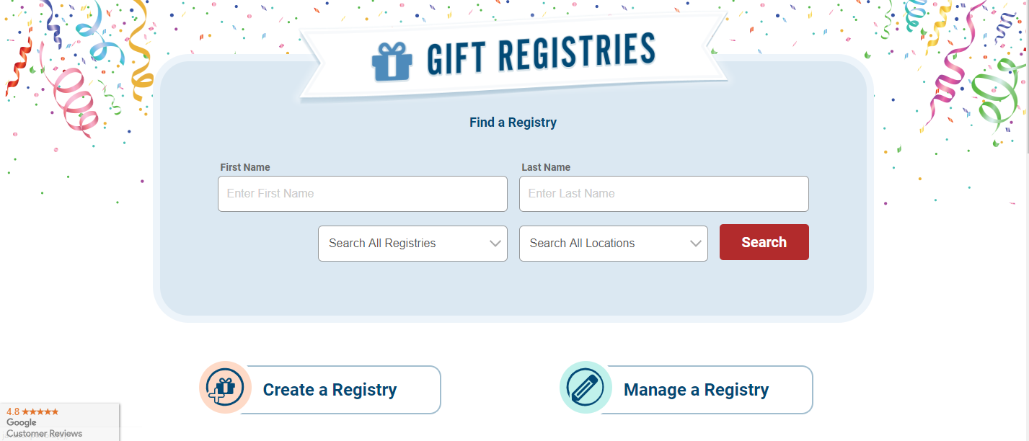The width and height of the screenshot is (1029, 441).
Task: Click inside the Enter Last Name field
Action: [663, 193]
